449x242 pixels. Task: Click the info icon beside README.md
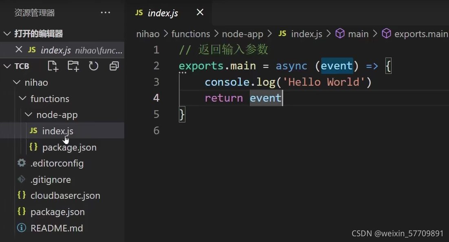22,228
